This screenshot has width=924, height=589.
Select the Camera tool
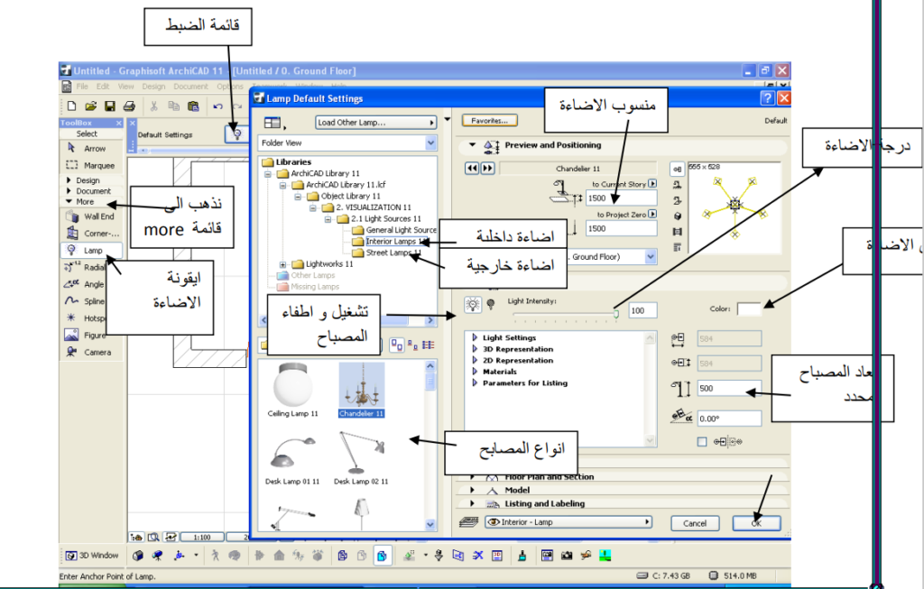(88, 352)
